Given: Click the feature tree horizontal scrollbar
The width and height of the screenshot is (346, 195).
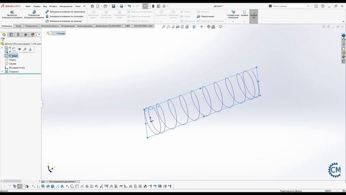Looking at the screenshot, I should pos(12,181).
